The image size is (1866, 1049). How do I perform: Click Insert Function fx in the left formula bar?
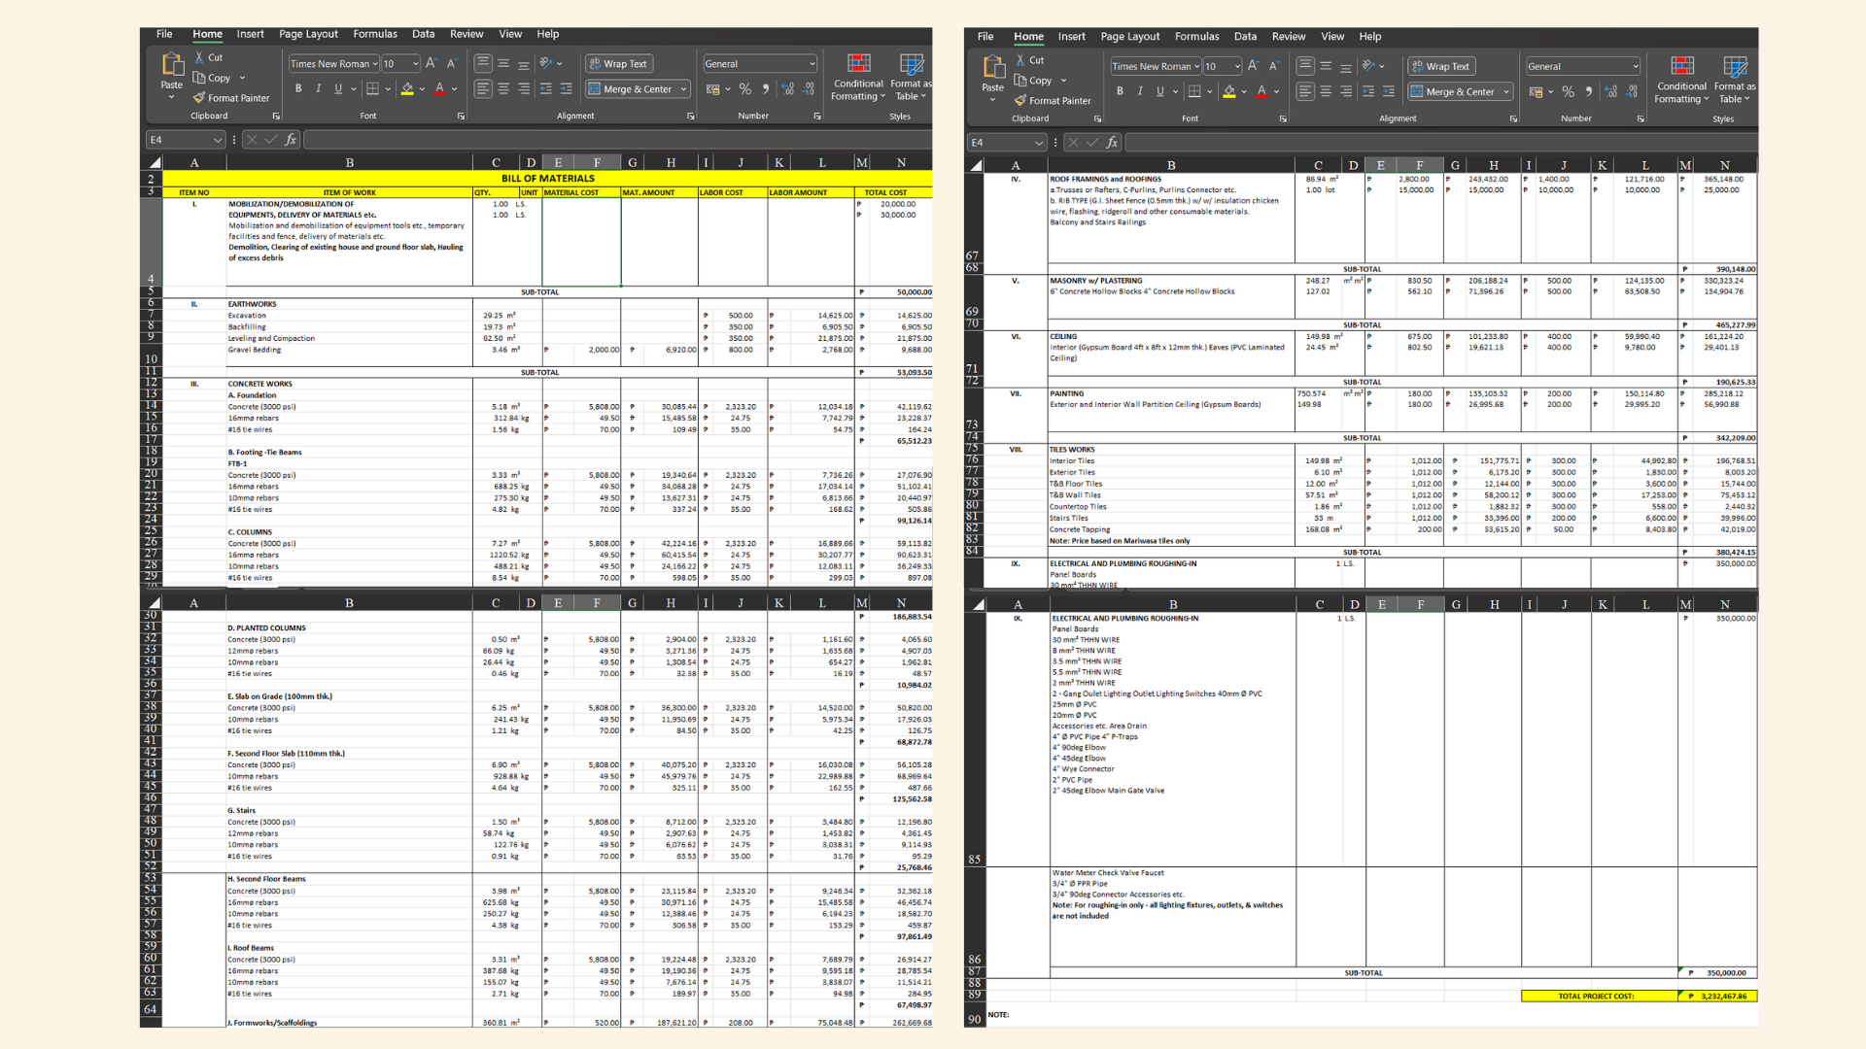click(x=291, y=140)
